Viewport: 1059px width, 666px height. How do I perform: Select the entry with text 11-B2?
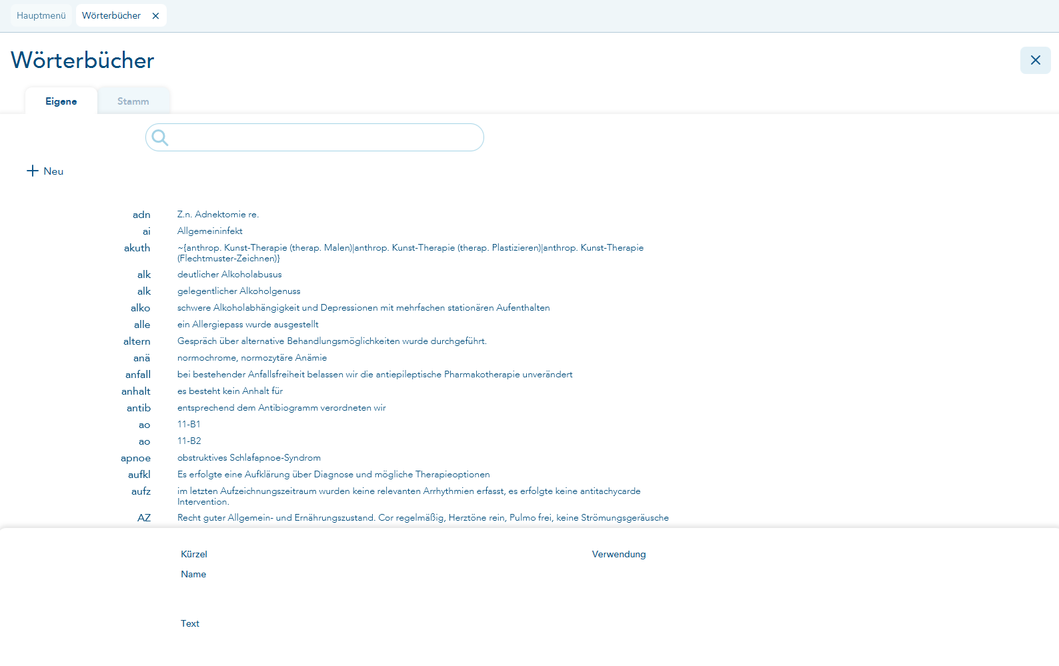[189, 441]
